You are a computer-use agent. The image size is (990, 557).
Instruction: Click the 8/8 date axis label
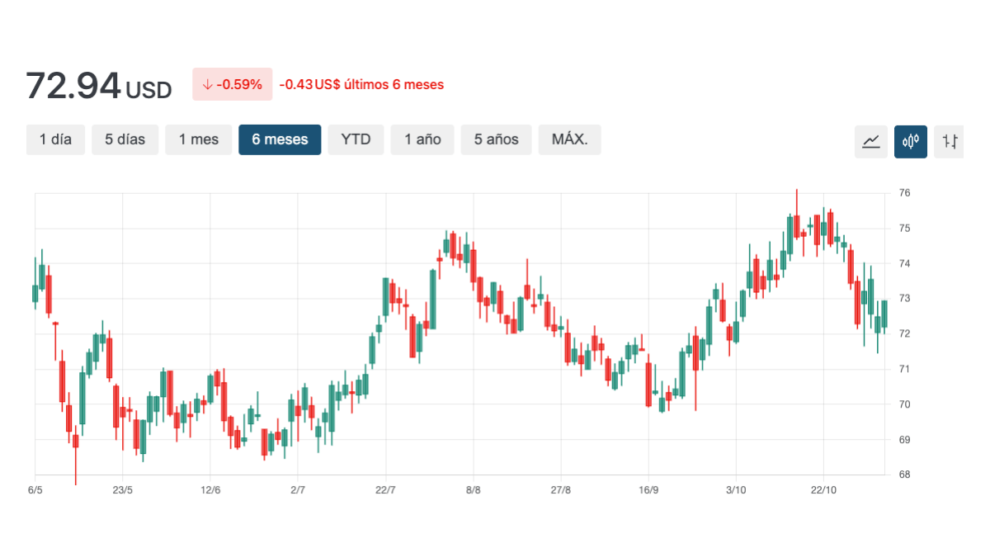[x=473, y=490]
